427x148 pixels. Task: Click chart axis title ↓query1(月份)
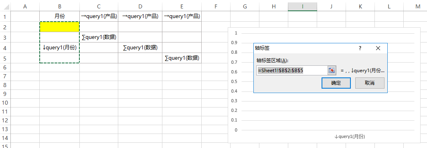coord(350,137)
